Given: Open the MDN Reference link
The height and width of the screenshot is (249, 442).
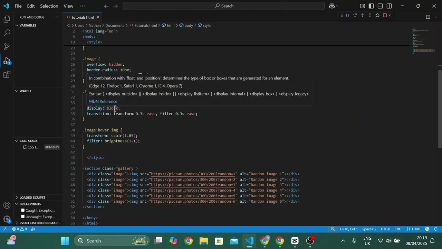Looking at the screenshot, I should point(103,101).
